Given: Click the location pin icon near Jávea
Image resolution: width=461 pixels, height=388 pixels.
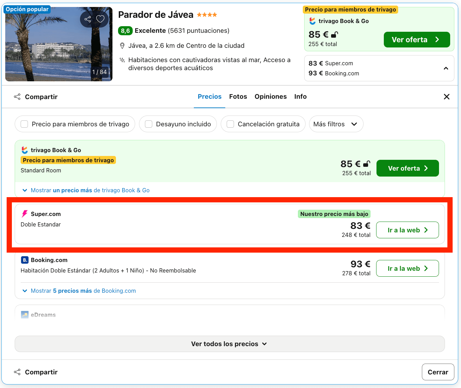Looking at the screenshot, I should pos(122,46).
